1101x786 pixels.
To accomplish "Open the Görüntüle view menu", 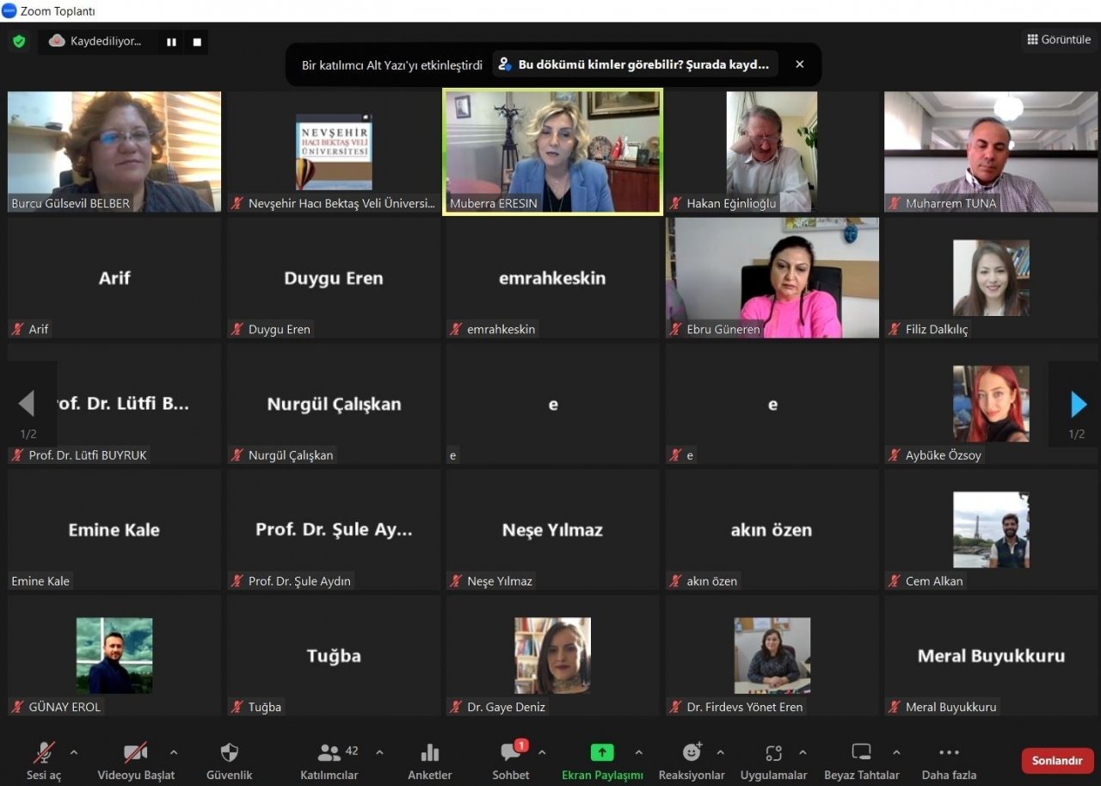I will 1058,40.
